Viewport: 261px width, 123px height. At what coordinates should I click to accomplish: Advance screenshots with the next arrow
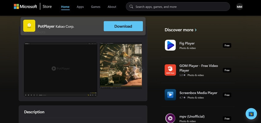(142, 70)
